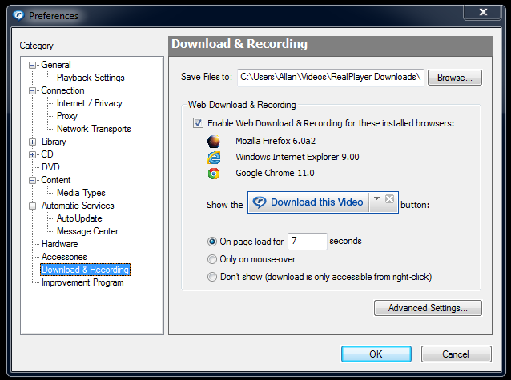511x380 pixels.
Task: Expand the CD tree node
Action: coord(32,154)
